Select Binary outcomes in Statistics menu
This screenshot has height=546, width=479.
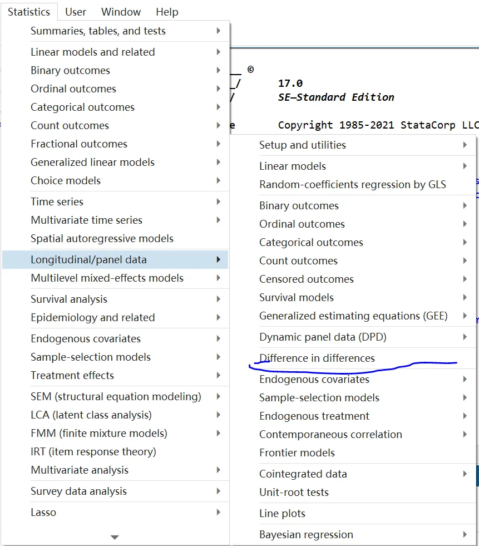[115, 70]
